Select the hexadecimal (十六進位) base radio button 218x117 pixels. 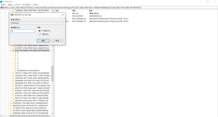39,31
